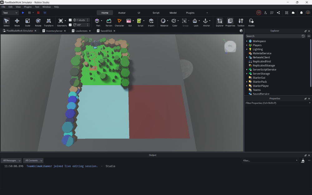This screenshot has height=195, width=312.
Task: Open the Material dropdown arrow
Action: pyautogui.click(x=168, y=21)
